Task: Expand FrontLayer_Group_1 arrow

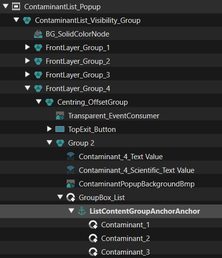Action: pos(27,47)
